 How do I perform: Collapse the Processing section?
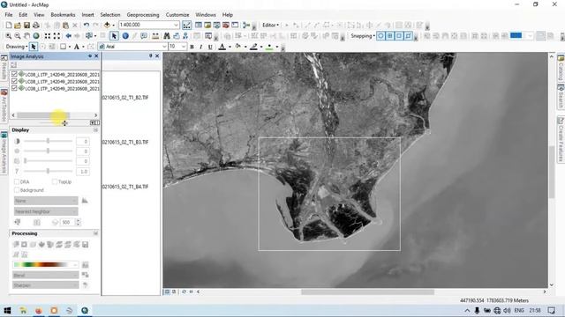95,233
